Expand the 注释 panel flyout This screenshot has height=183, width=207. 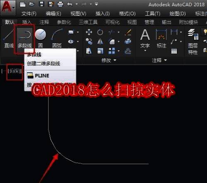159,60
